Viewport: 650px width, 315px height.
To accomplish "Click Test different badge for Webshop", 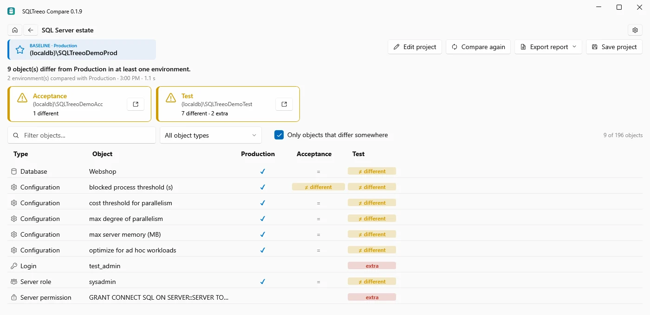I will [372, 171].
